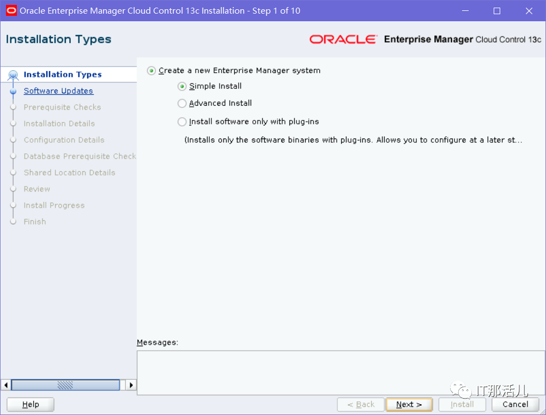The width and height of the screenshot is (546, 415).
Task: Click the Install Progress step label
Action: coord(54,206)
